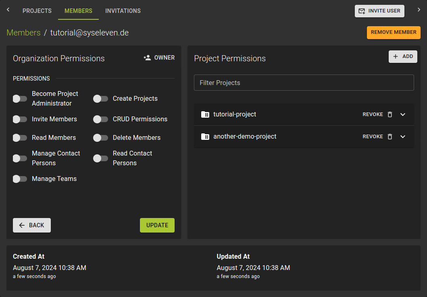Open the Invitations tab
The image size is (427, 297).
[x=123, y=11]
